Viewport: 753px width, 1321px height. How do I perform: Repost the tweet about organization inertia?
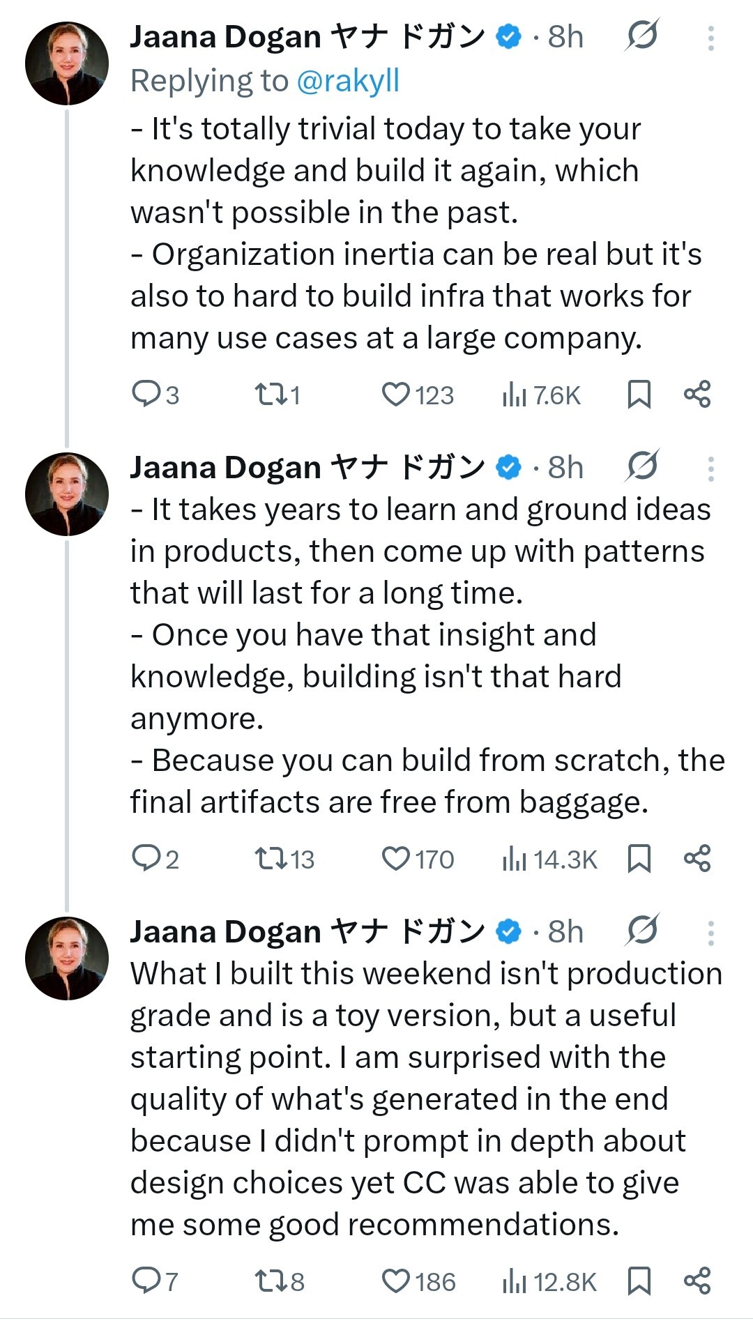270,395
